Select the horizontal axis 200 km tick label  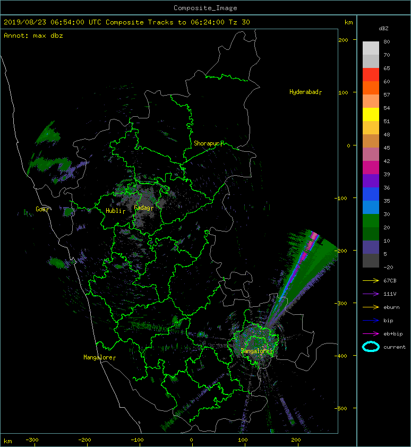(x=296, y=440)
